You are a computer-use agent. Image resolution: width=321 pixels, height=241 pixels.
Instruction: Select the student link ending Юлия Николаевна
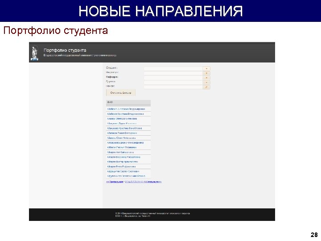[x=121, y=138]
